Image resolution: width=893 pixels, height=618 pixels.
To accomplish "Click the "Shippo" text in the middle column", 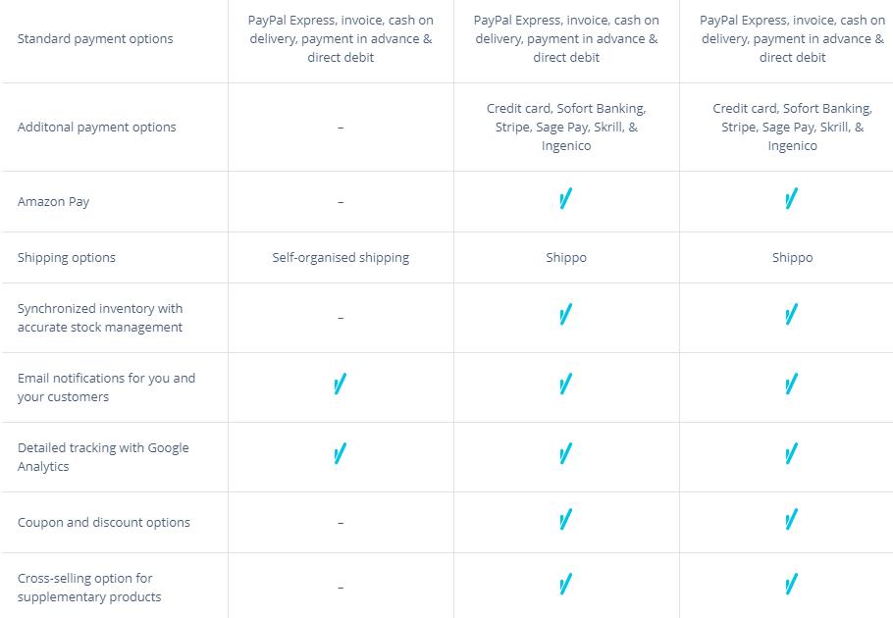I will pyautogui.click(x=566, y=258).
